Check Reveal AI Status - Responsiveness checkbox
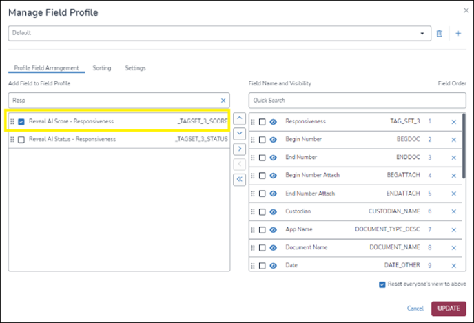The width and height of the screenshot is (474, 323). 21,140
